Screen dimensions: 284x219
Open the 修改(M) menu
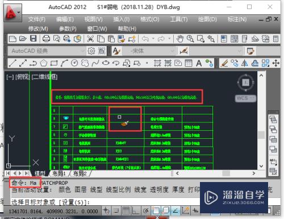click(x=38, y=29)
